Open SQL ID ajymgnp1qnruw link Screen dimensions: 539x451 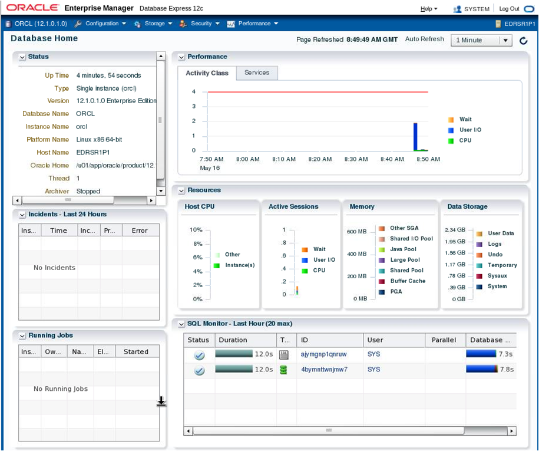click(324, 354)
